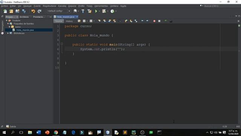Open the default config combo box
The height and width of the screenshot is (136, 241).
pyautogui.click(x=59, y=11)
